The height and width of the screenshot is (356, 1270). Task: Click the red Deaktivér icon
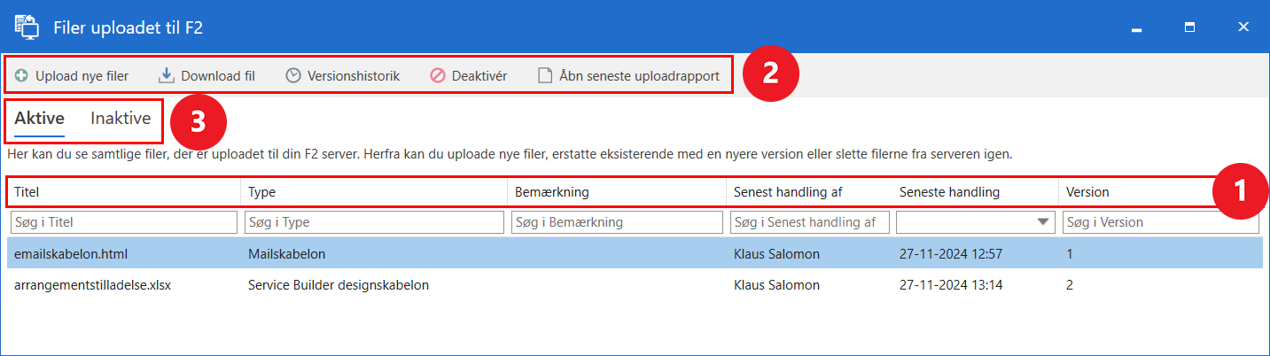438,76
